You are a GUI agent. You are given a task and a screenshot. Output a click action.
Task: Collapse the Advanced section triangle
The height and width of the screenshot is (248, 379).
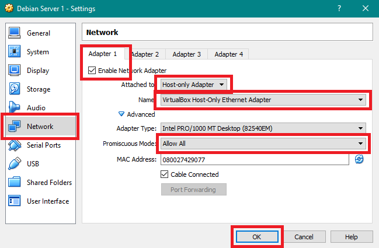(x=121, y=114)
